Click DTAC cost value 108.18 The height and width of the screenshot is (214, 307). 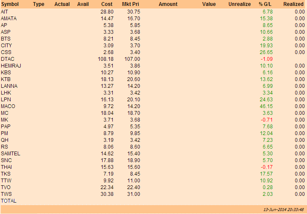106,59
